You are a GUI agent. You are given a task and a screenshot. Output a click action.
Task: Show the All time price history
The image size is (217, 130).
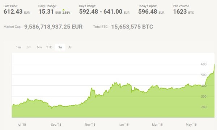(x=70, y=47)
